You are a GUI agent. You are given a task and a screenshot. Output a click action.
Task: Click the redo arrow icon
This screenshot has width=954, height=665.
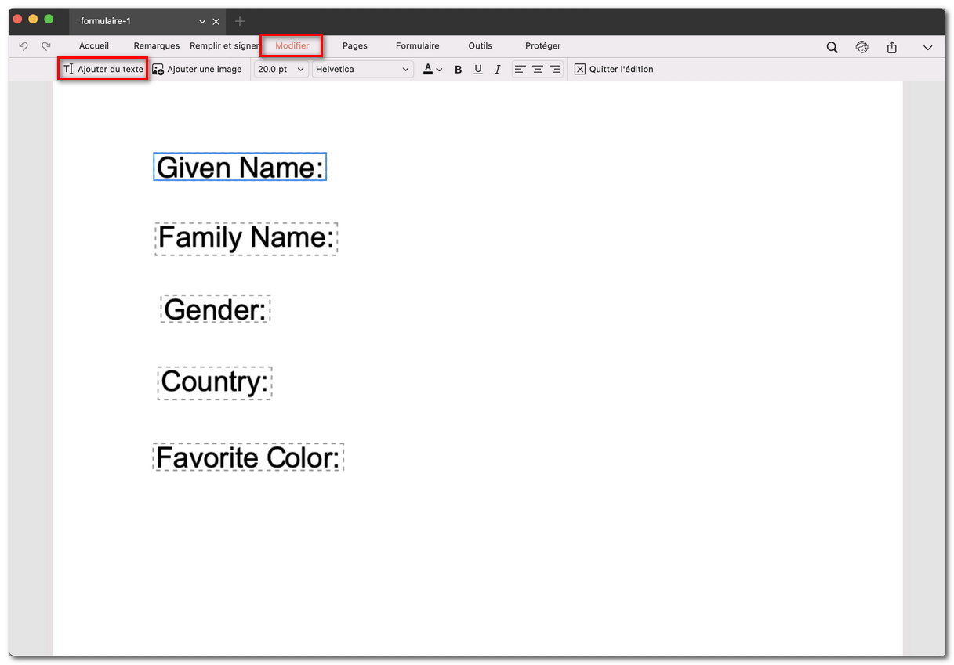click(46, 47)
